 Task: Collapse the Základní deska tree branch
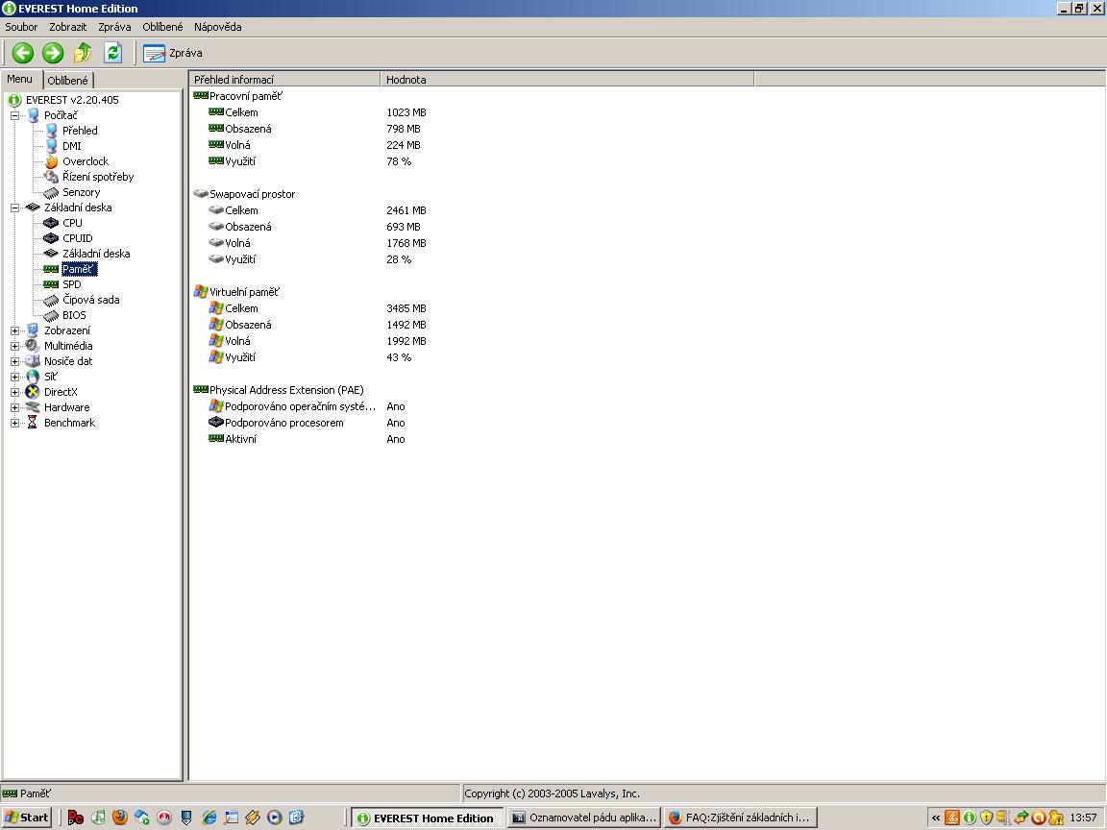pos(14,207)
